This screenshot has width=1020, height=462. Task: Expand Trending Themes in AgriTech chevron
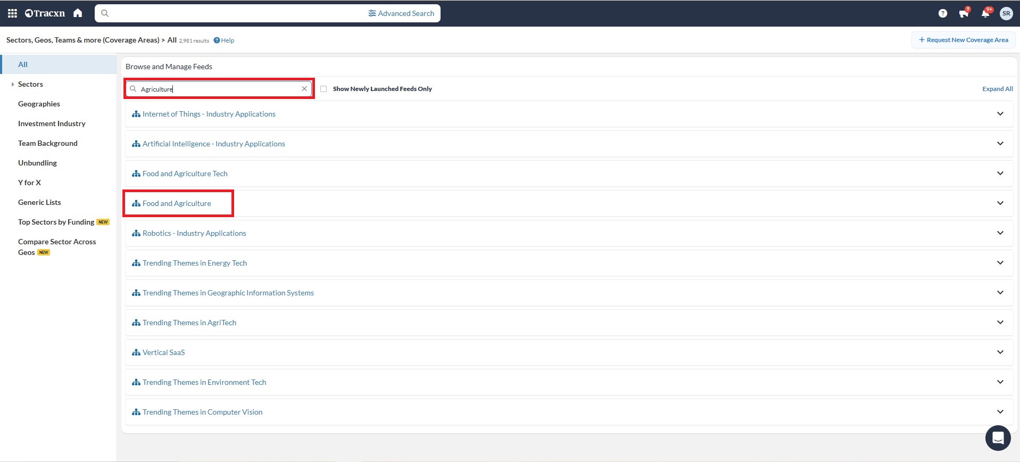(x=1000, y=323)
